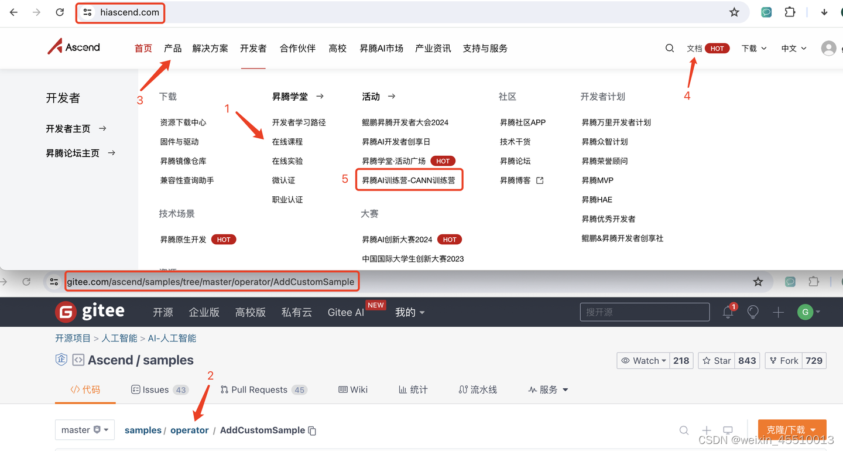This screenshot has width=843, height=451.
Task: Click the Ascend logo
Action: click(x=74, y=47)
